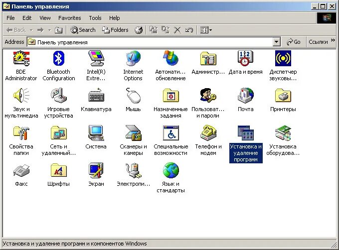Open the Edit menu

point(27,18)
